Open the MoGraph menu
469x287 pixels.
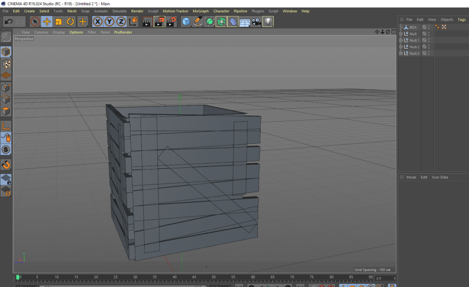201,11
